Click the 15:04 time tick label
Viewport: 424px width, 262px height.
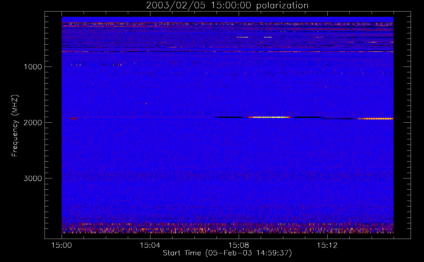[150, 245]
